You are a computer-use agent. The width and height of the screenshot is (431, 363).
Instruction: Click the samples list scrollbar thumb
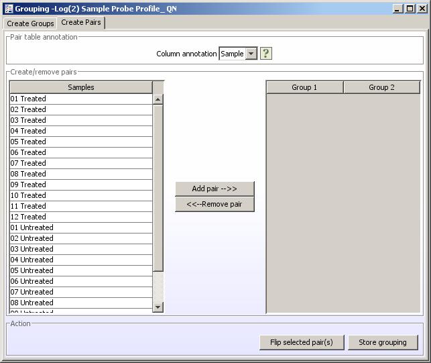(x=158, y=188)
